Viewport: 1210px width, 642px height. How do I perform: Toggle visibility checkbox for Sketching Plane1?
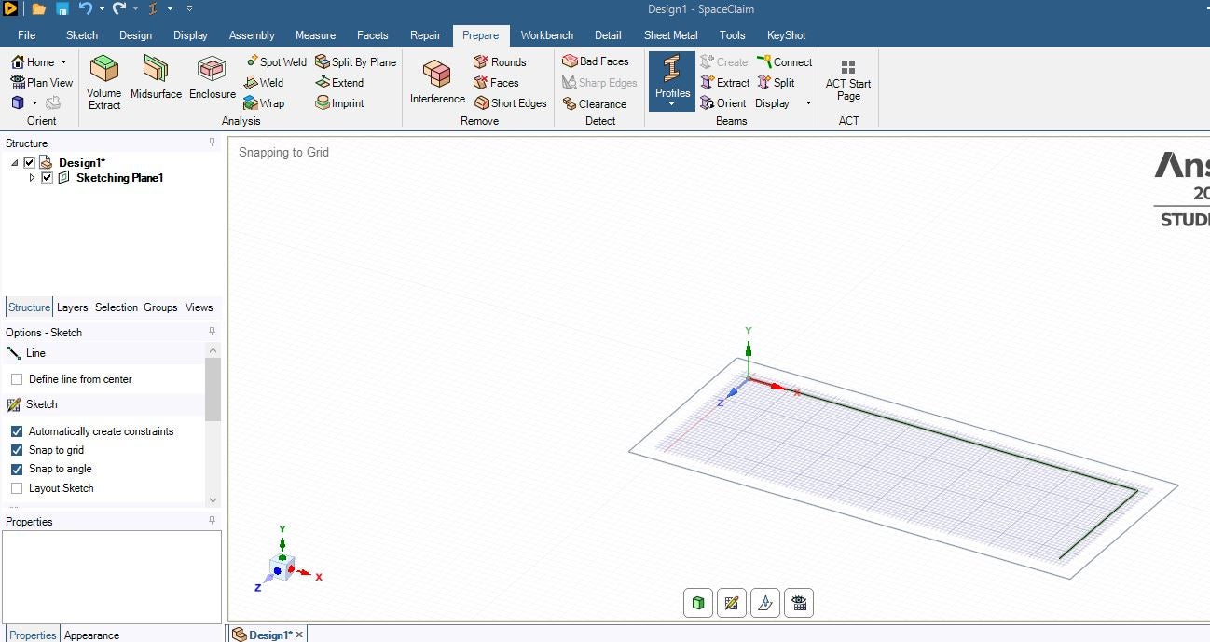click(x=47, y=177)
